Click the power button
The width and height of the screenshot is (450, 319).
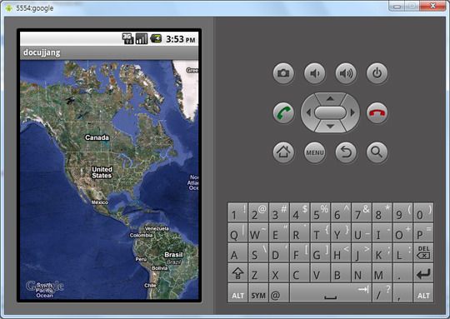pos(377,73)
